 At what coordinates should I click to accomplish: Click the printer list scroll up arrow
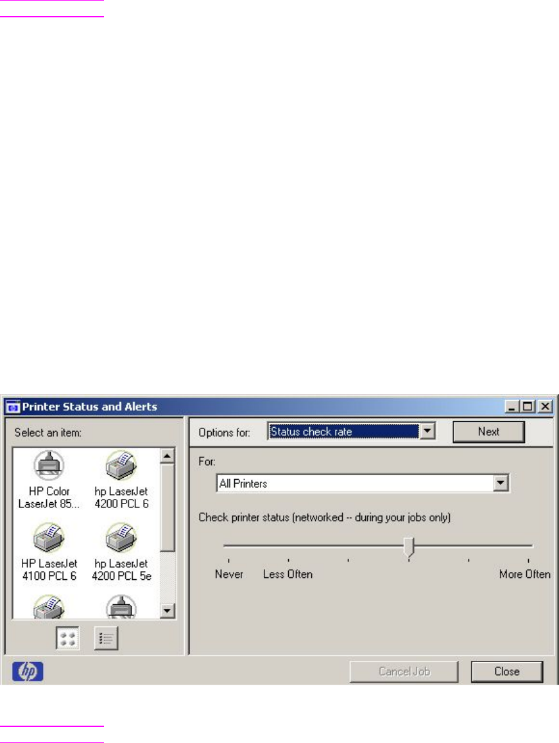[x=167, y=456]
